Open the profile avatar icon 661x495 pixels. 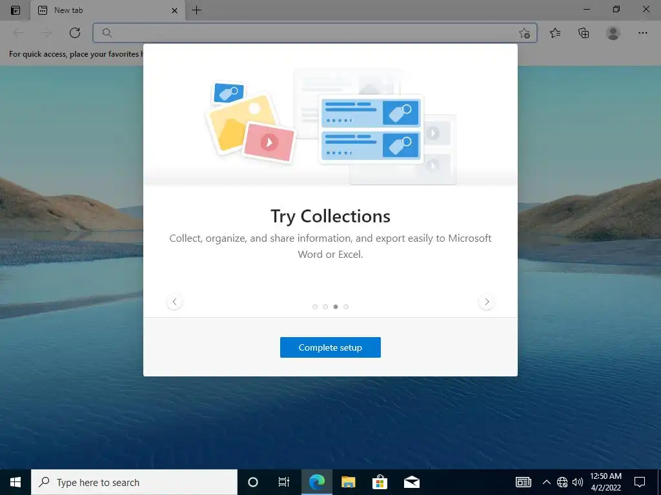click(613, 33)
